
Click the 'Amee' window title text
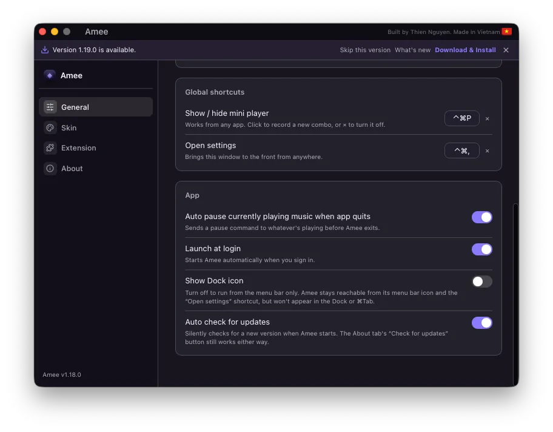[96, 32]
